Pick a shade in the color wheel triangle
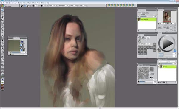The image size is (179, 109). tap(168, 43)
